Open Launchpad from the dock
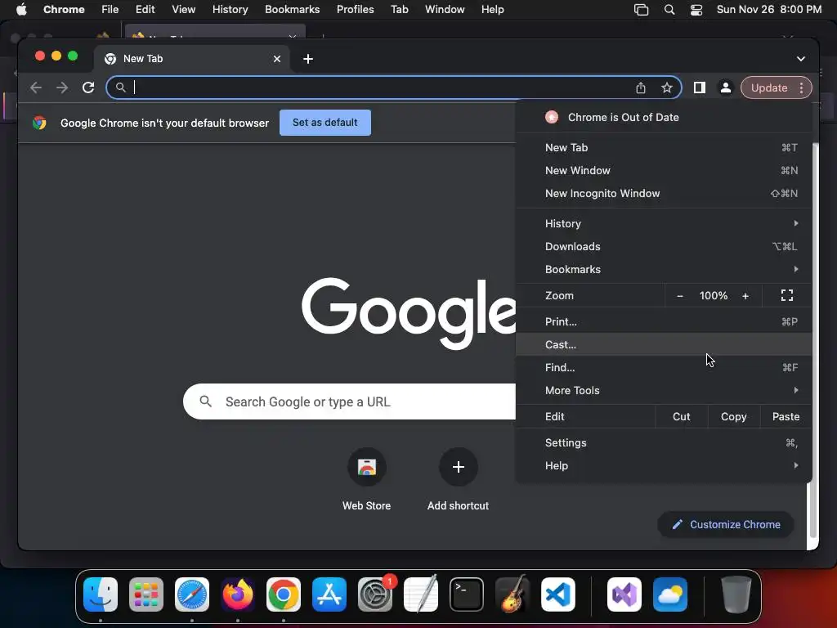Viewport: 837px width, 628px height. 146,594
